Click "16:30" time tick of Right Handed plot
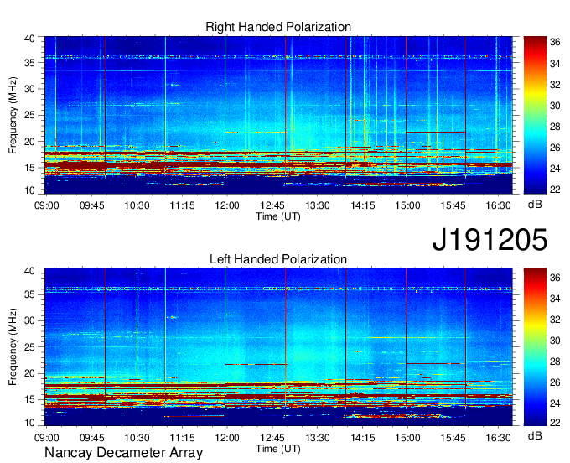 coord(499,205)
